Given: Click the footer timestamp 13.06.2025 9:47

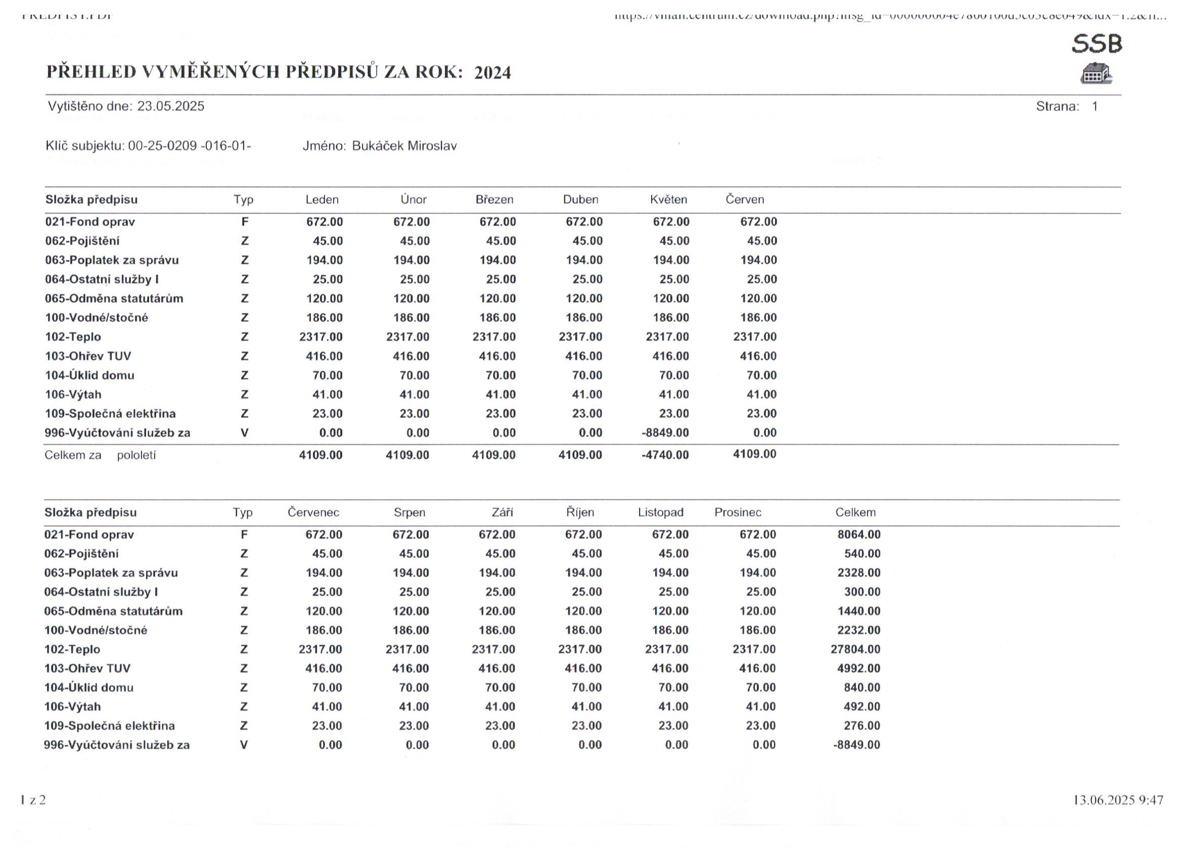Looking at the screenshot, I should point(1118,800).
